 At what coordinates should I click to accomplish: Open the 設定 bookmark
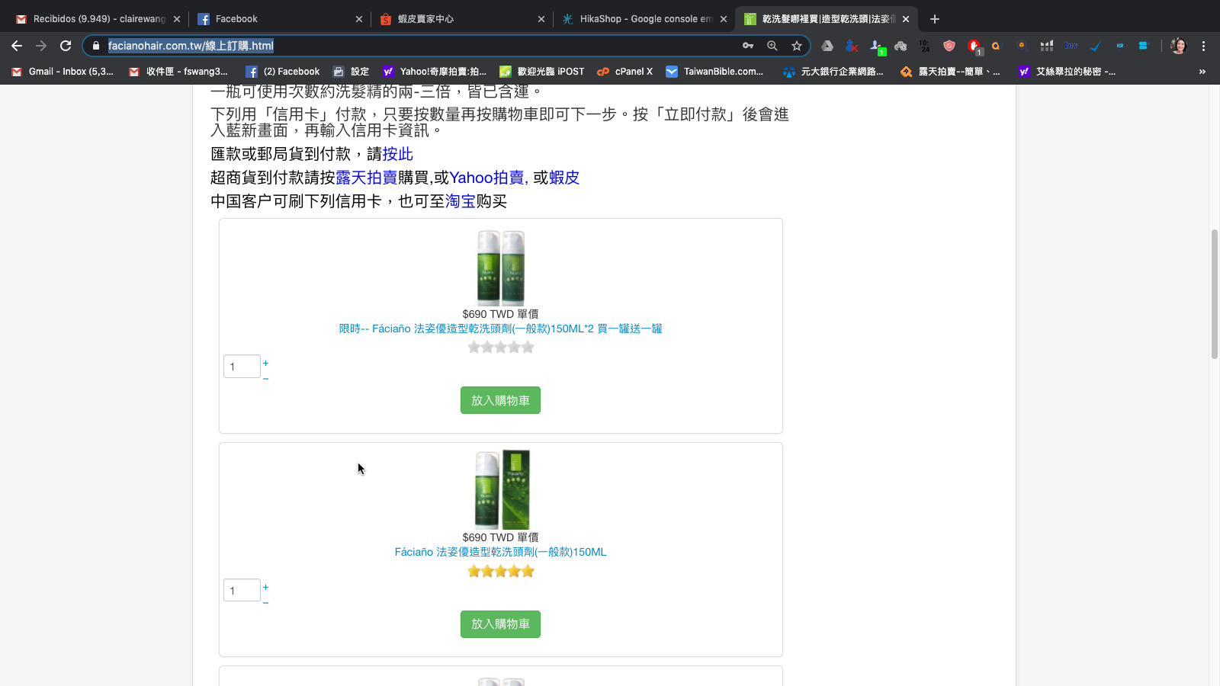pyautogui.click(x=352, y=72)
